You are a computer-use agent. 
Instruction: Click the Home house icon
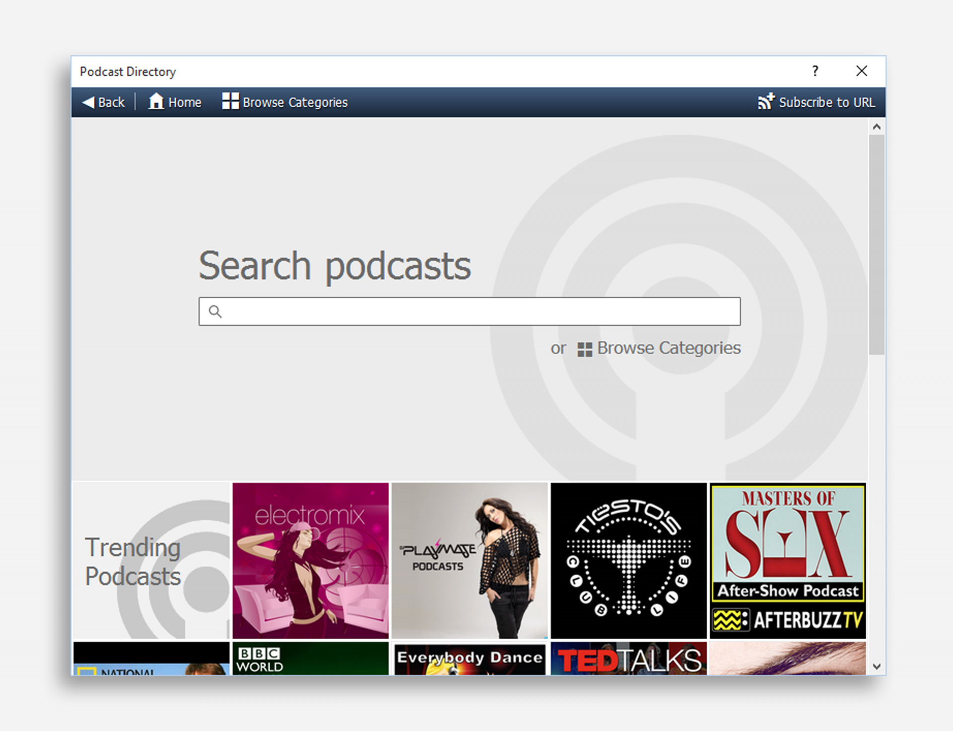[x=156, y=101]
